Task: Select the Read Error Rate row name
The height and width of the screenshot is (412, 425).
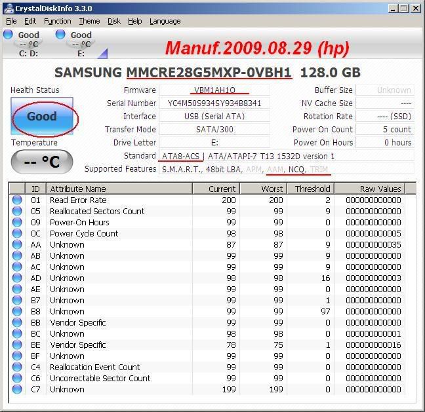Action: tap(78, 200)
